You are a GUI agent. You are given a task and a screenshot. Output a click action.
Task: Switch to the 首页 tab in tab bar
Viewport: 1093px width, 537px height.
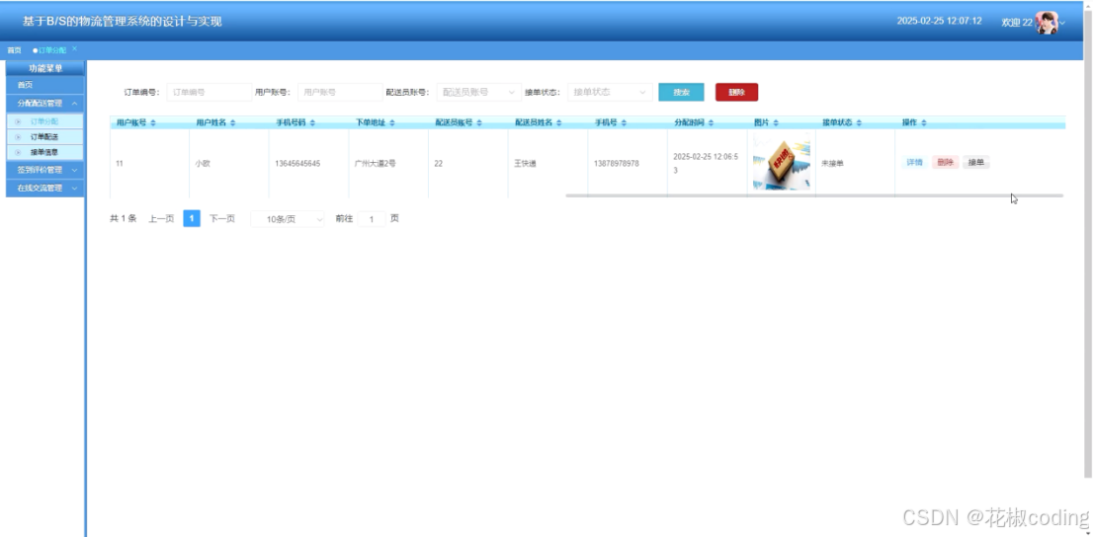click(14, 50)
